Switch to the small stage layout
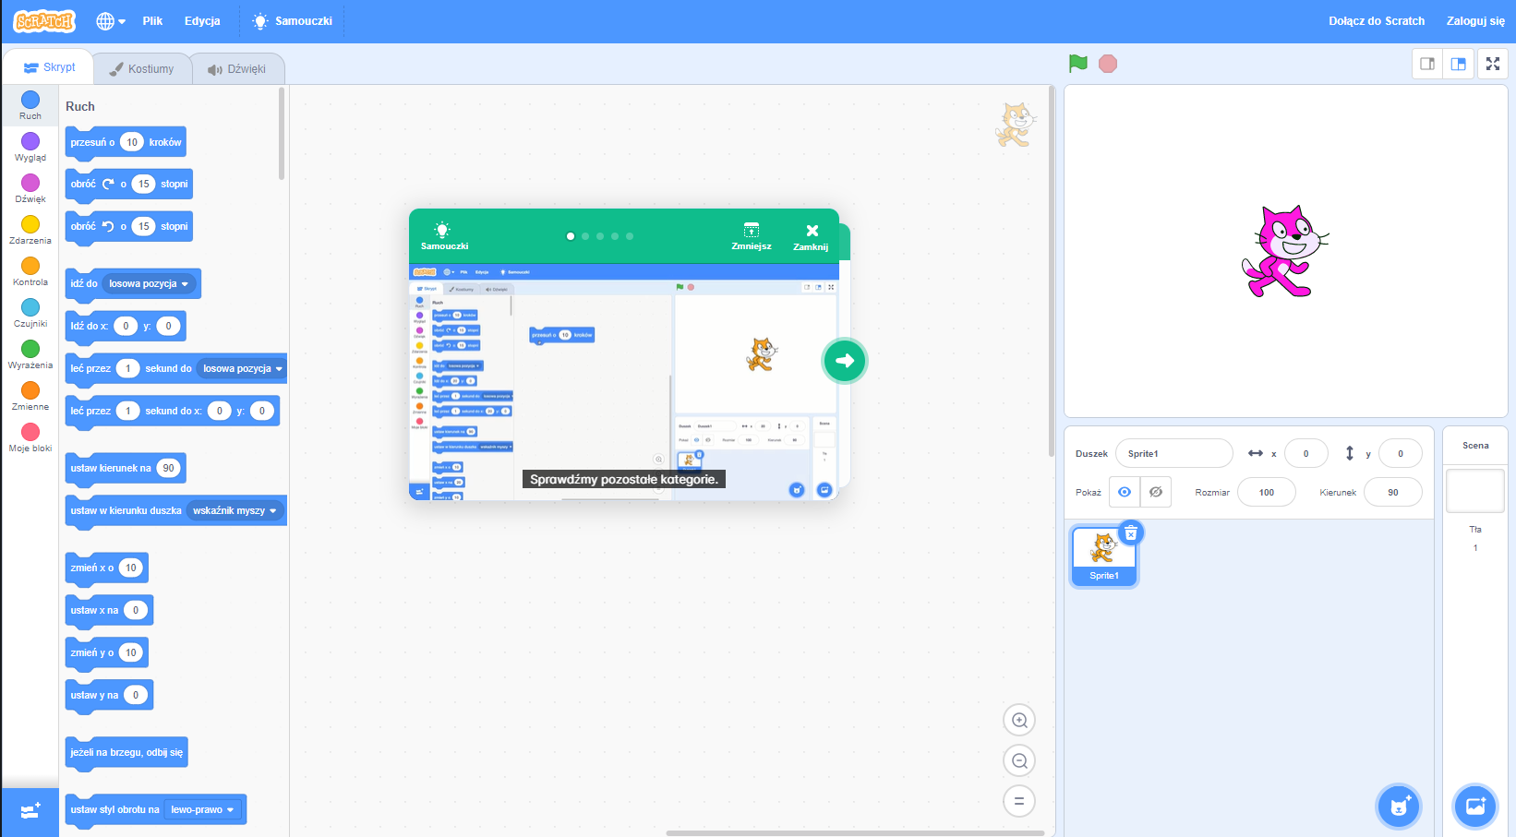 pyautogui.click(x=1427, y=64)
